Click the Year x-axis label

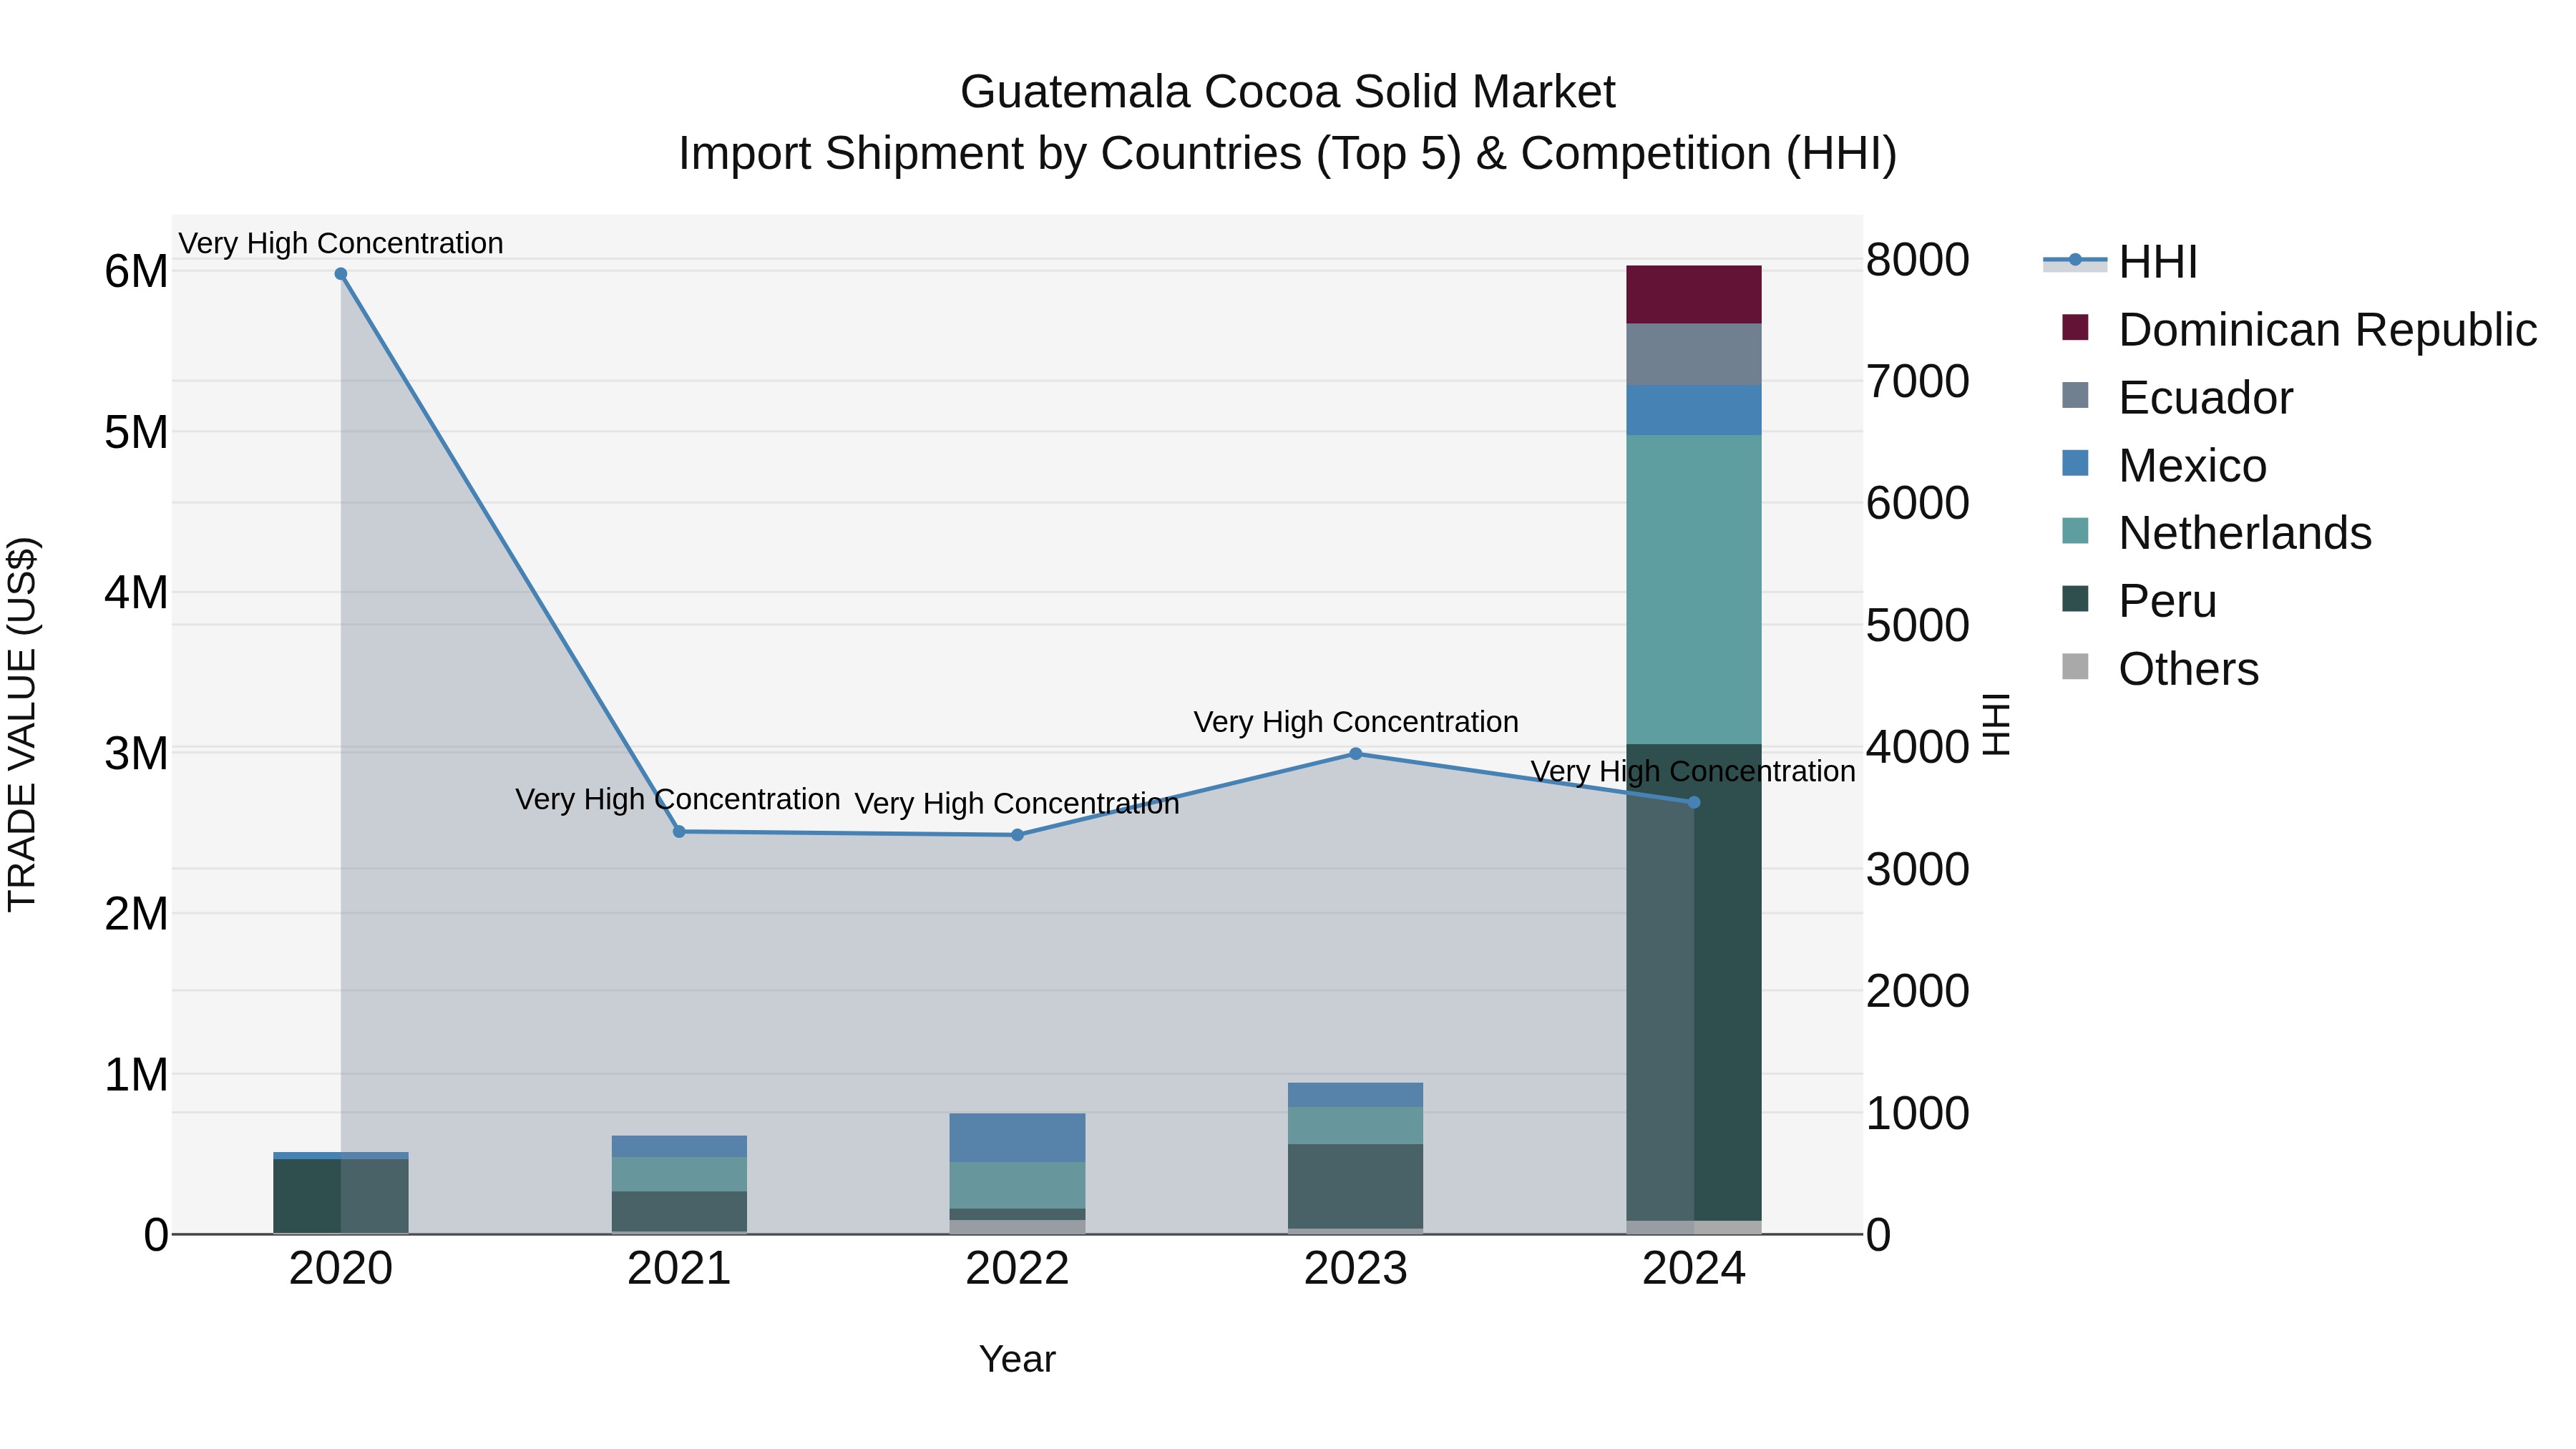[1017, 1359]
